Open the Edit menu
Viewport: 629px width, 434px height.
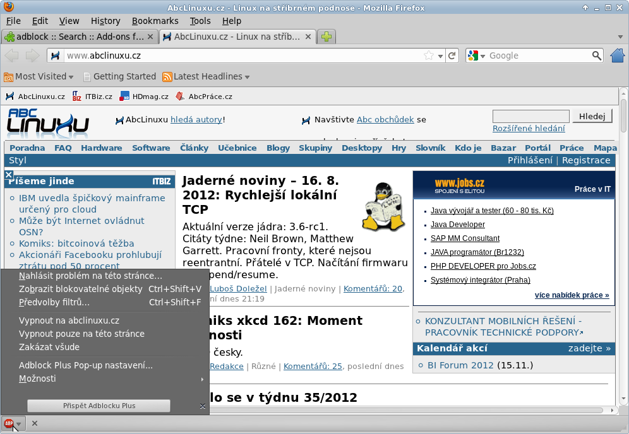coord(40,21)
